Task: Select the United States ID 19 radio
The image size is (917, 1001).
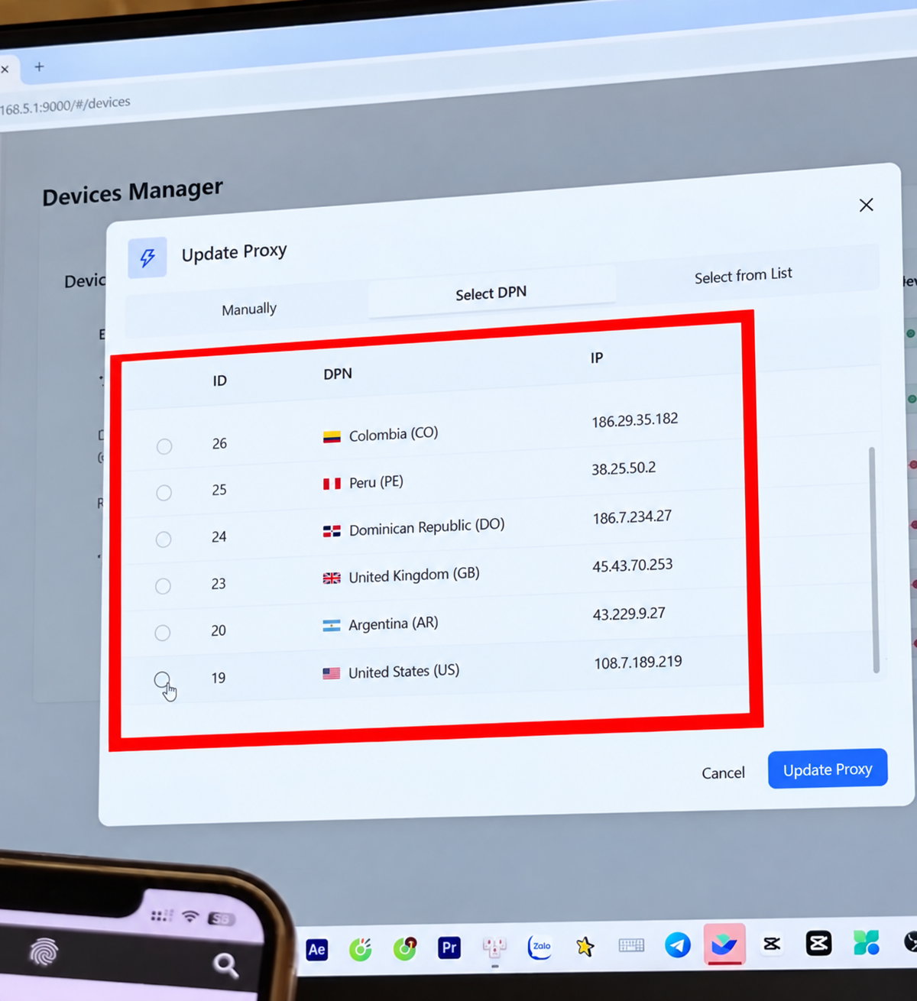Action: (x=162, y=679)
